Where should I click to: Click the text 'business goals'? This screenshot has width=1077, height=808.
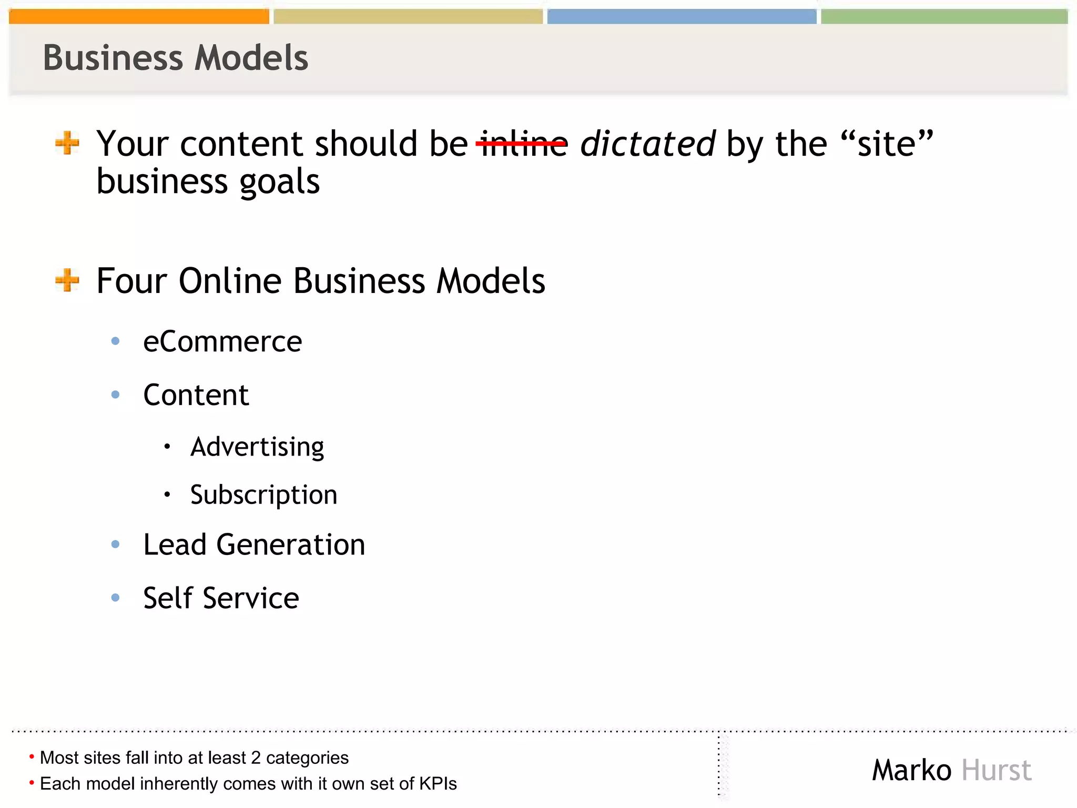(208, 182)
